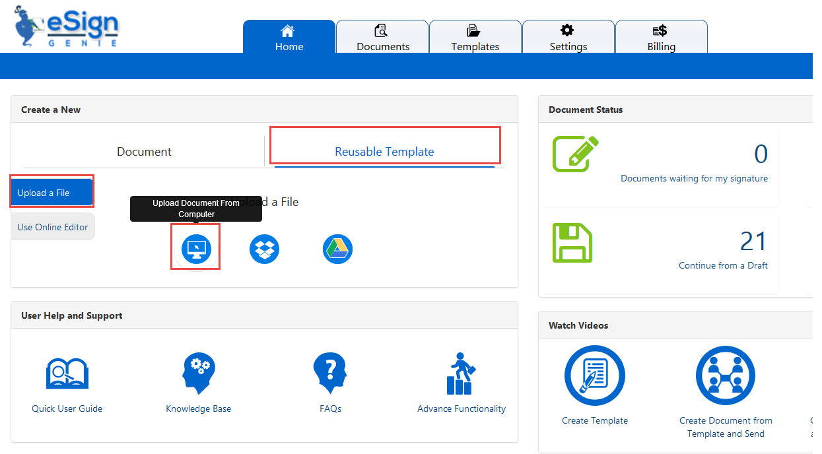Click the green pencil signature icon
Image resolution: width=822 pixels, height=454 pixels.
point(575,154)
